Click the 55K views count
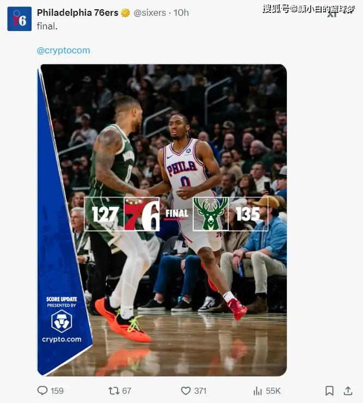Image resolution: width=363 pixels, height=403 pixels. pyautogui.click(x=273, y=390)
